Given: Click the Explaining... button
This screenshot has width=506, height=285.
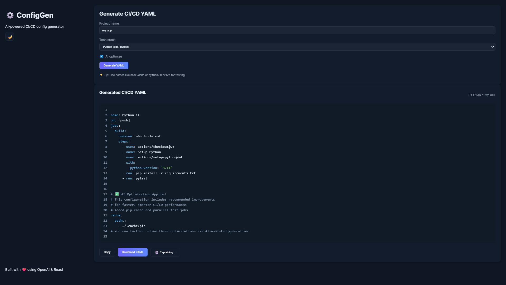Looking at the screenshot, I should pos(165,252).
